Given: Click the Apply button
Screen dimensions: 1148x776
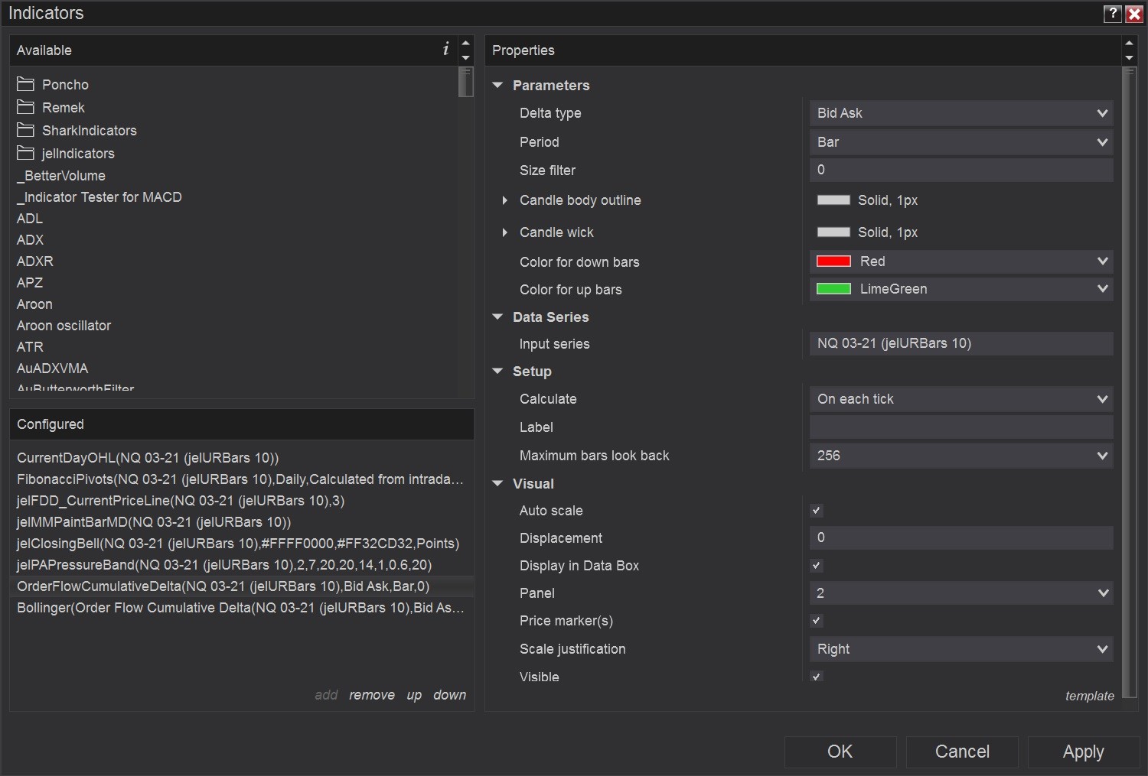Looking at the screenshot, I should [1083, 752].
